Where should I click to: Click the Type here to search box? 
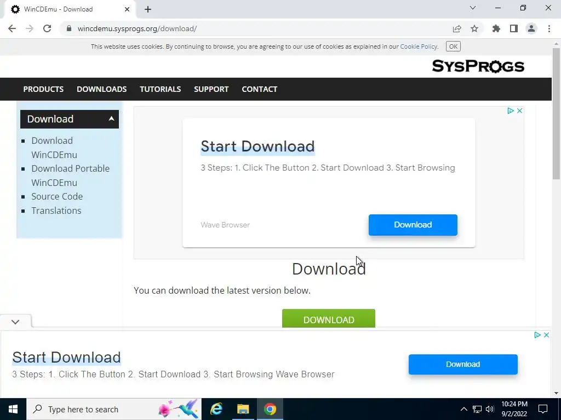[x=114, y=409]
